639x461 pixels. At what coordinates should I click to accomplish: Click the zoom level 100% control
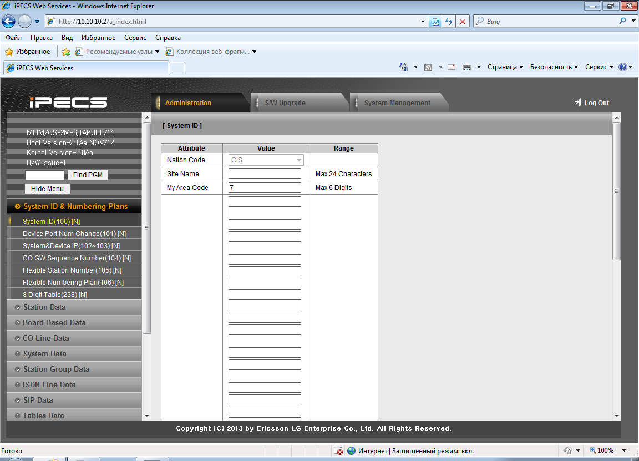pyautogui.click(x=605, y=450)
